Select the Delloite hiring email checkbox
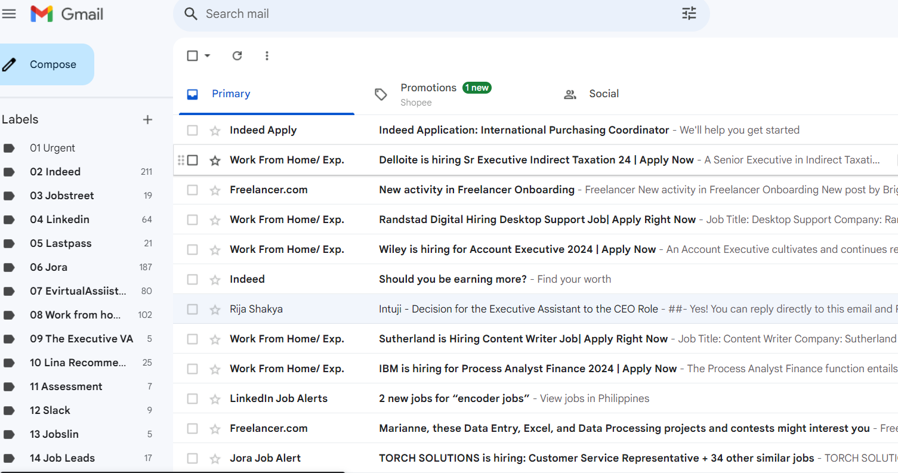 [x=192, y=160]
